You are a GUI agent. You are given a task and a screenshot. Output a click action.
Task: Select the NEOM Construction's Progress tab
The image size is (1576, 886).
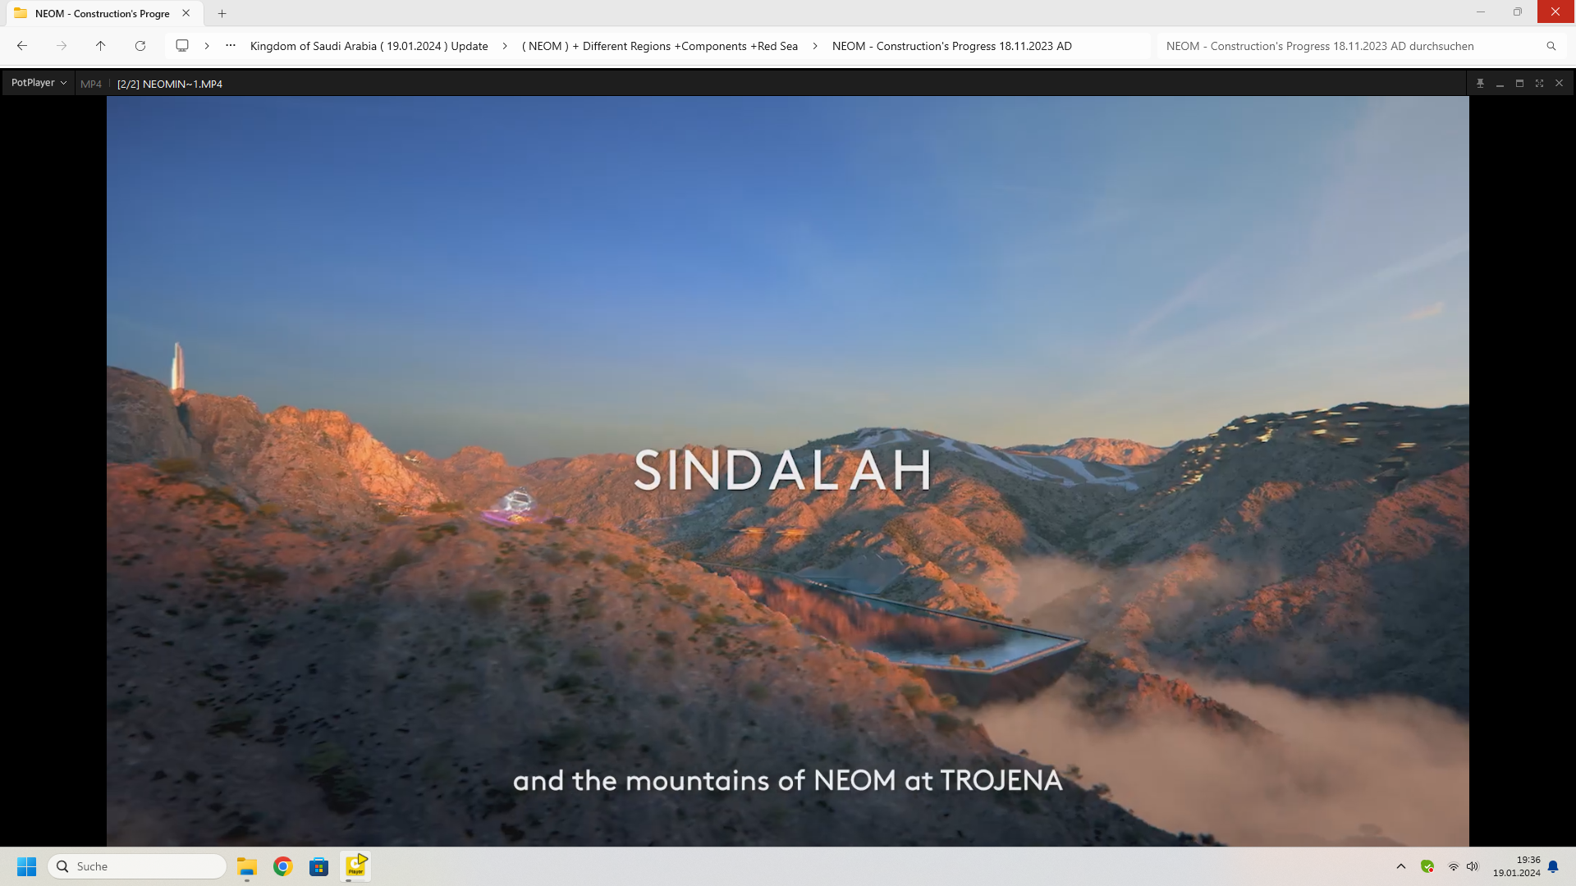pos(103,13)
